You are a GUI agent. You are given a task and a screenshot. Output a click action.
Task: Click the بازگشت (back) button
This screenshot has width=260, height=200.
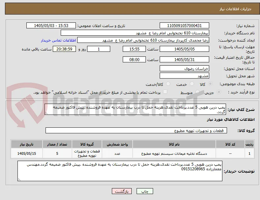pyautogui.click(x=122, y=191)
